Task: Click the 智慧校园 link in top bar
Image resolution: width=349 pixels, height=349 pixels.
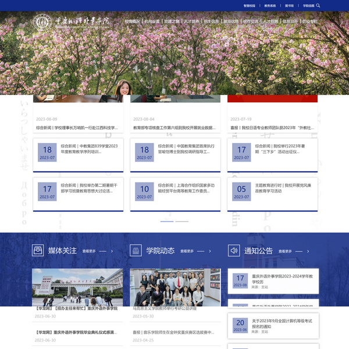Action: pyautogui.click(x=248, y=5)
